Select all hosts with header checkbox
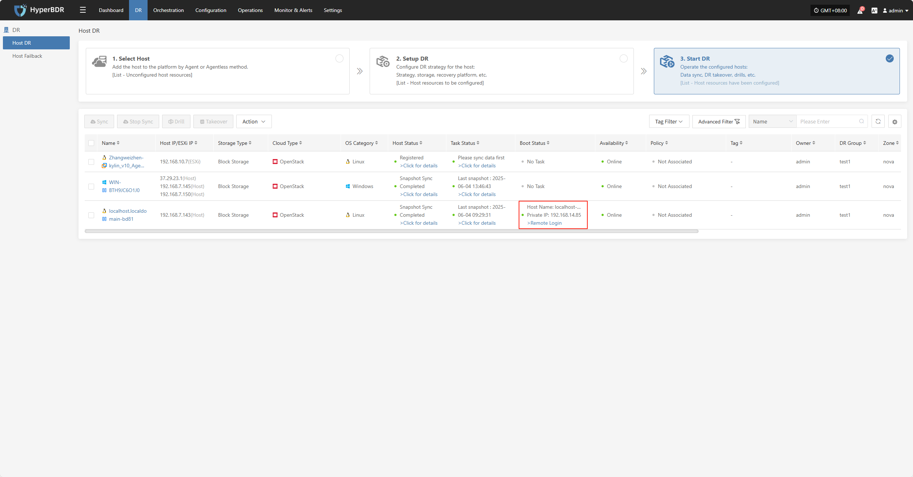The height and width of the screenshot is (477, 913). pos(91,143)
